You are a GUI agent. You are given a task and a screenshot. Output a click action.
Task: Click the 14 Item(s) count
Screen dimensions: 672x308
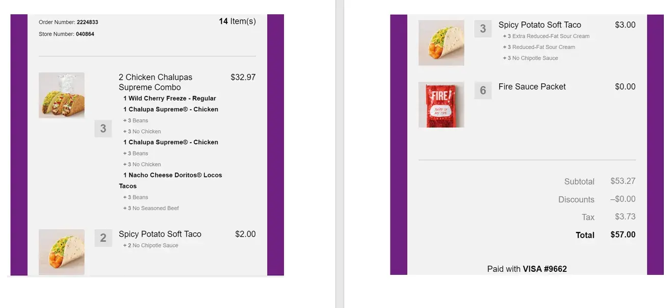pyautogui.click(x=237, y=21)
